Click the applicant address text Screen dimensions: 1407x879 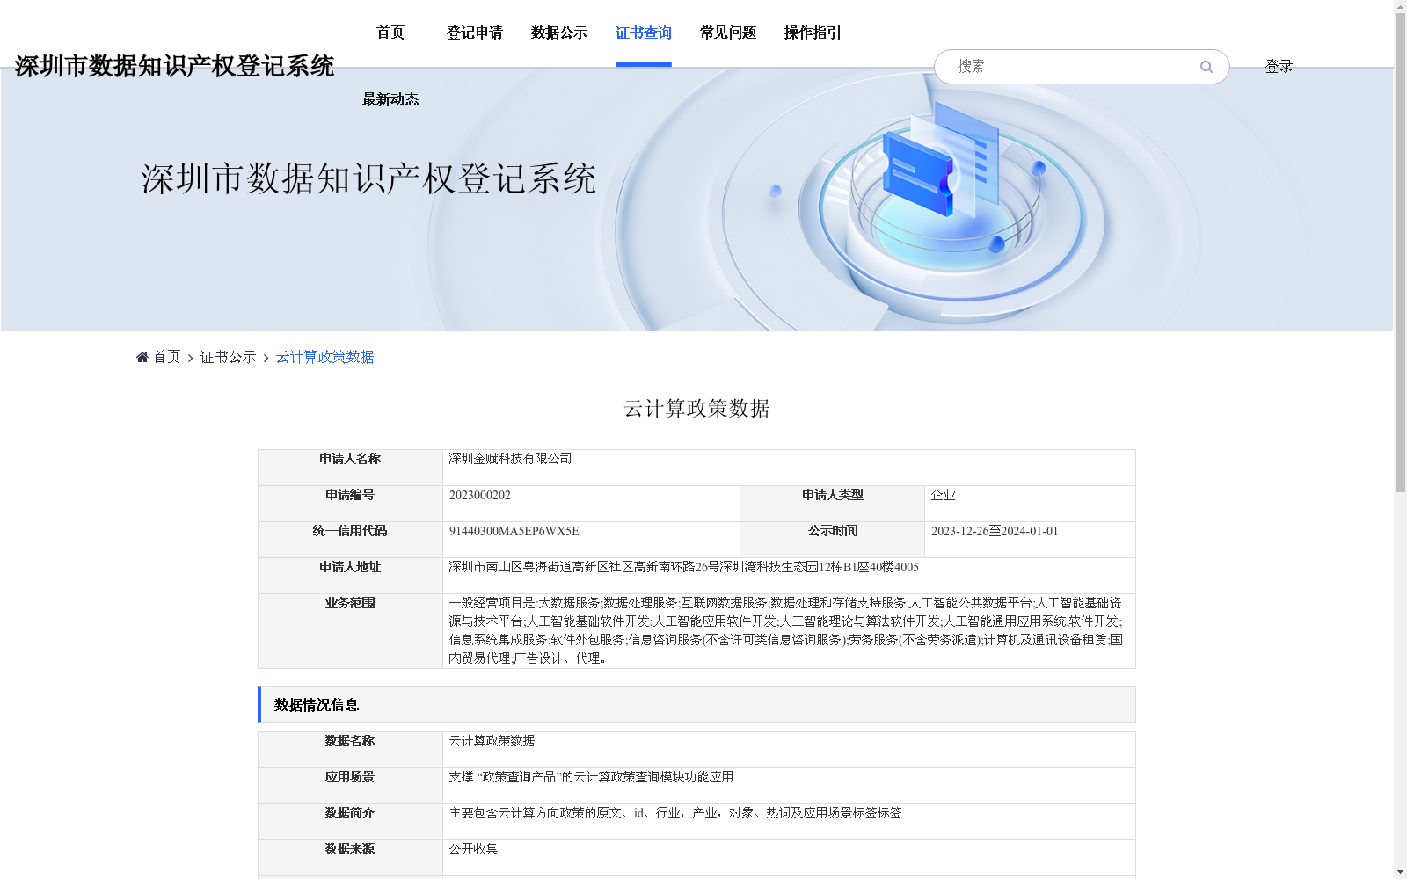click(683, 567)
